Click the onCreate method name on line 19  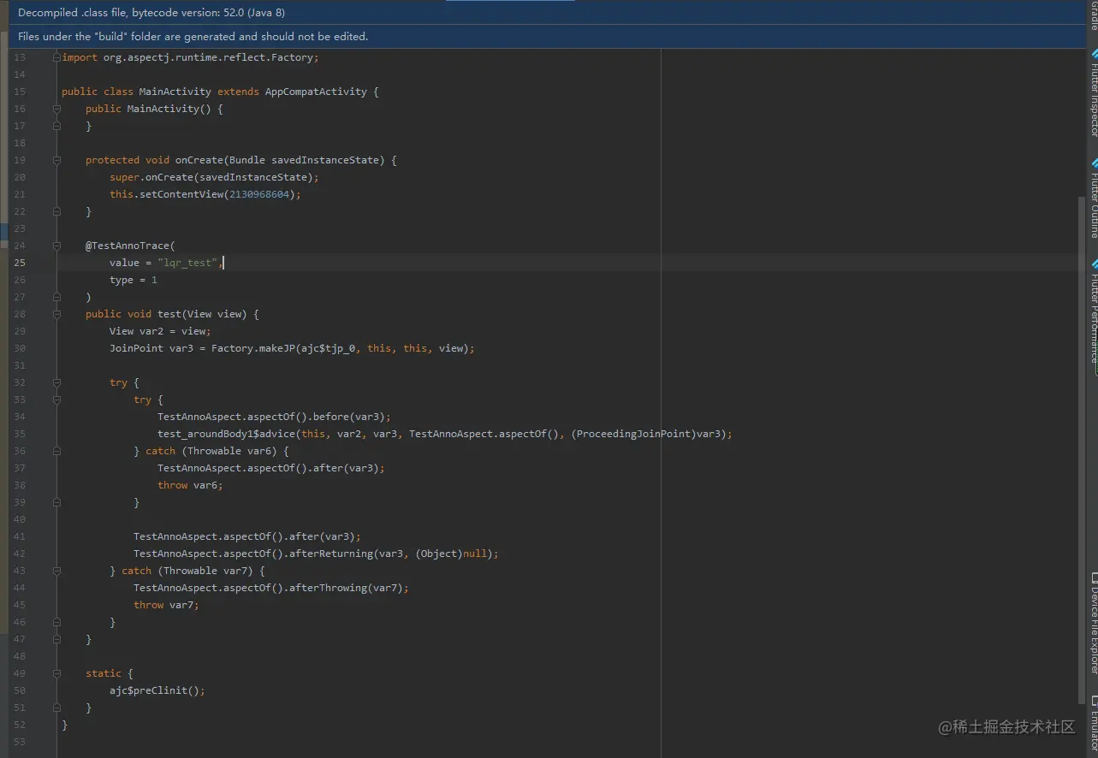[x=199, y=160]
